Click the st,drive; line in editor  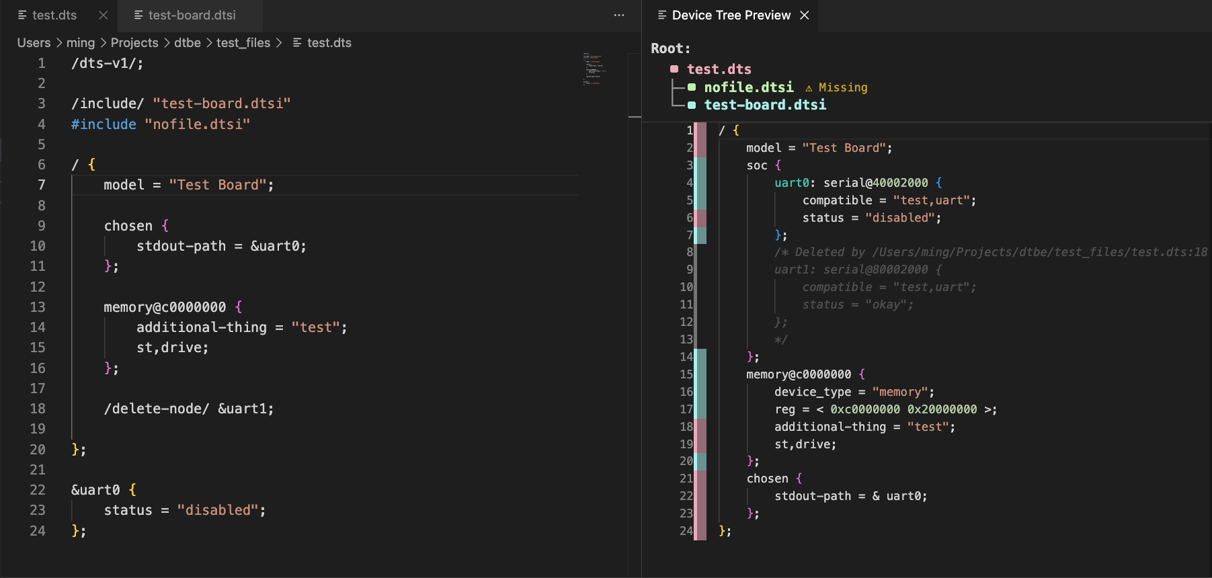click(x=173, y=347)
